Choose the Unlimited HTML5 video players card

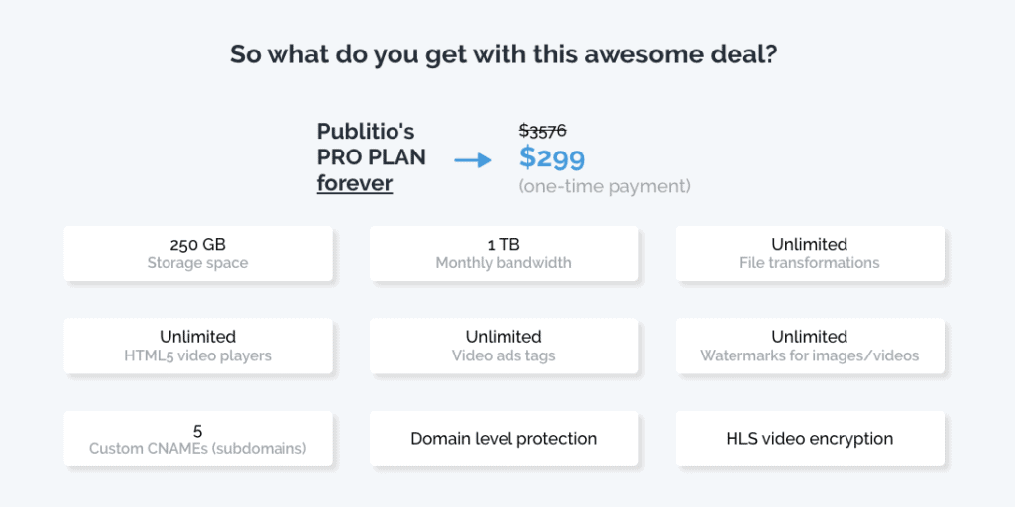[198, 346]
